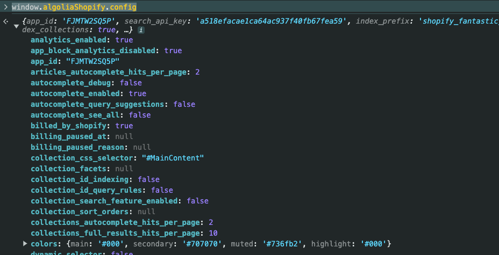Click the collections_full_results_hits_per_page value 10

click(x=213, y=233)
